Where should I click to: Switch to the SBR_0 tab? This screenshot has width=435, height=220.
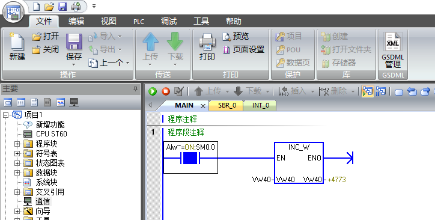227,105
